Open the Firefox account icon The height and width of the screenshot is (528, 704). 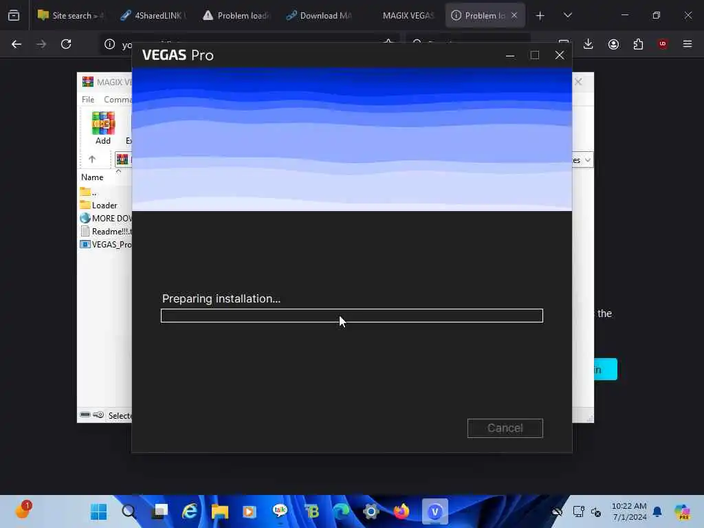click(613, 44)
